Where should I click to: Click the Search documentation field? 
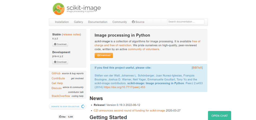click(186, 22)
